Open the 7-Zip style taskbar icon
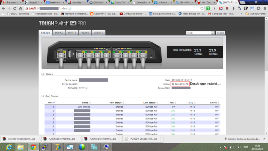Image resolution: width=268 pixels, height=151 pixels. point(58,147)
